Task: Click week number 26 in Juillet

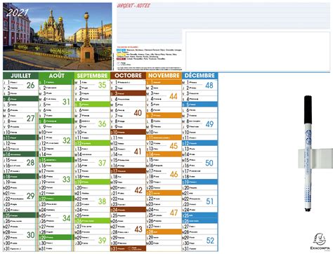Action: [x=31, y=86]
